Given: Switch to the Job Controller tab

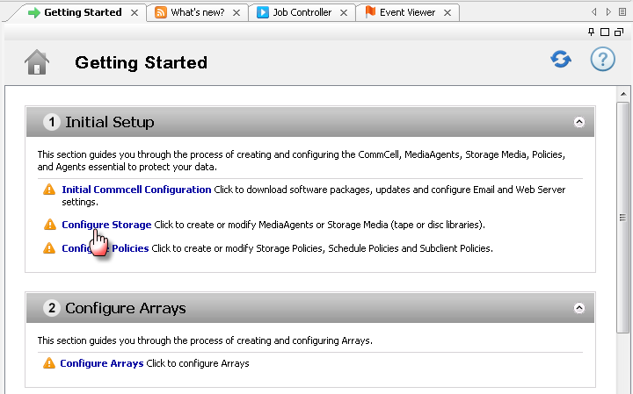Looking at the screenshot, I should click(302, 12).
